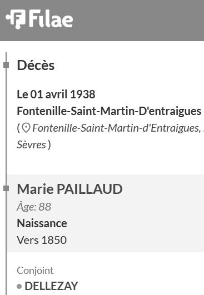Click the map pin location icon
Screen dimensions: 204x295
point(26,128)
